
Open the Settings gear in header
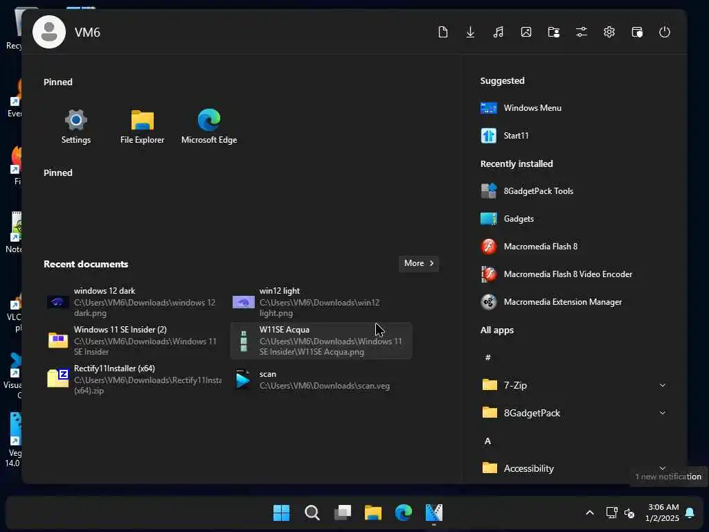[x=609, y=32]
